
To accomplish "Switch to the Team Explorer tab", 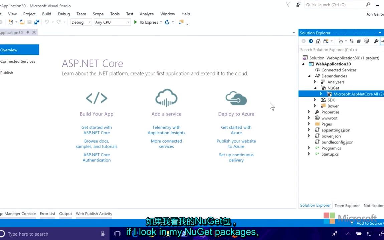I will point(347,205).
